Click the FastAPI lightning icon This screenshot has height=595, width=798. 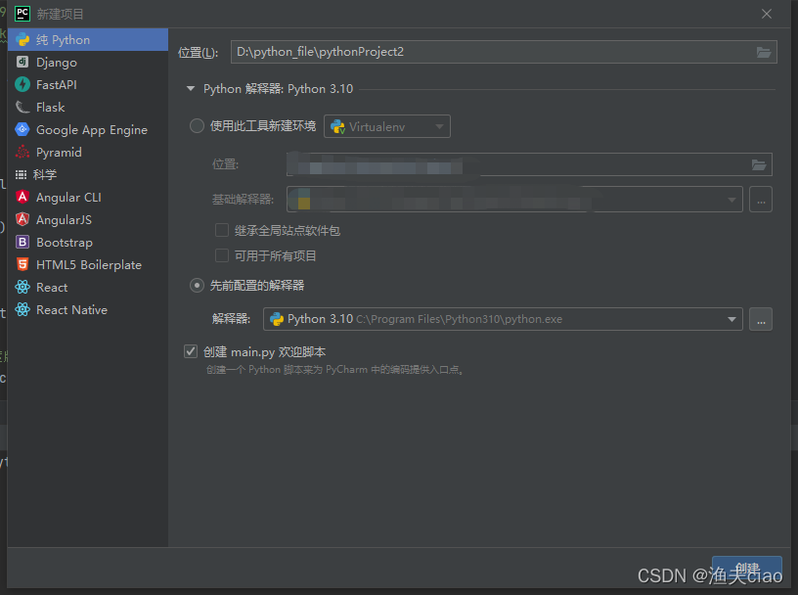pos(22,84)
